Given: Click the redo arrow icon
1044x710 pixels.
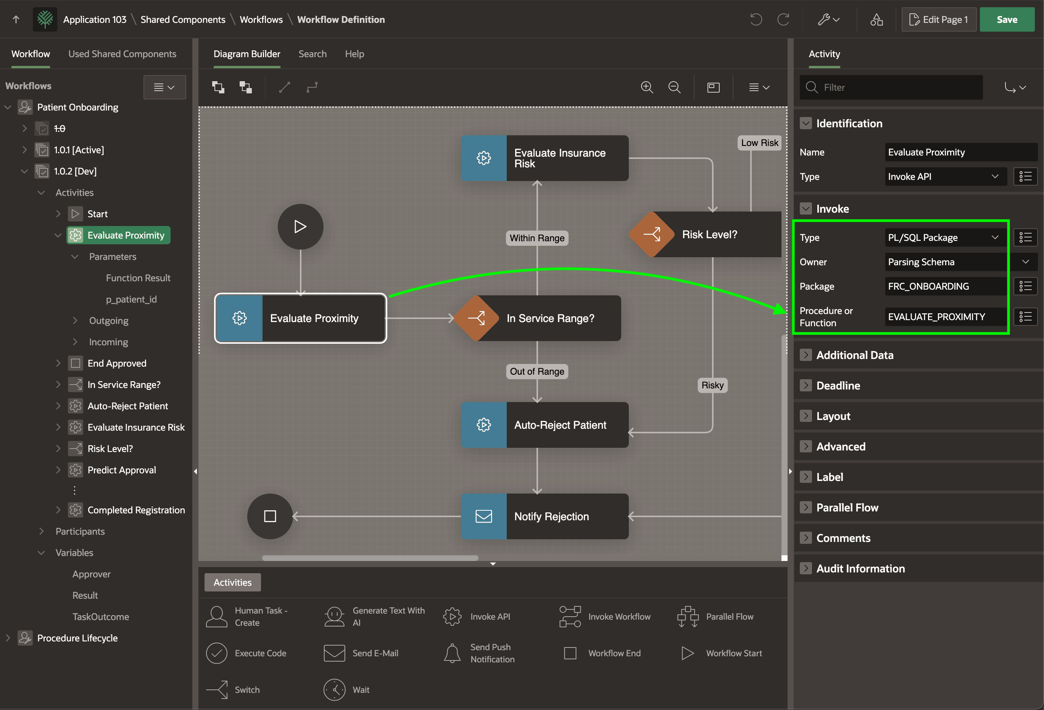Looking at the screenshot, I should coord(783,19).
